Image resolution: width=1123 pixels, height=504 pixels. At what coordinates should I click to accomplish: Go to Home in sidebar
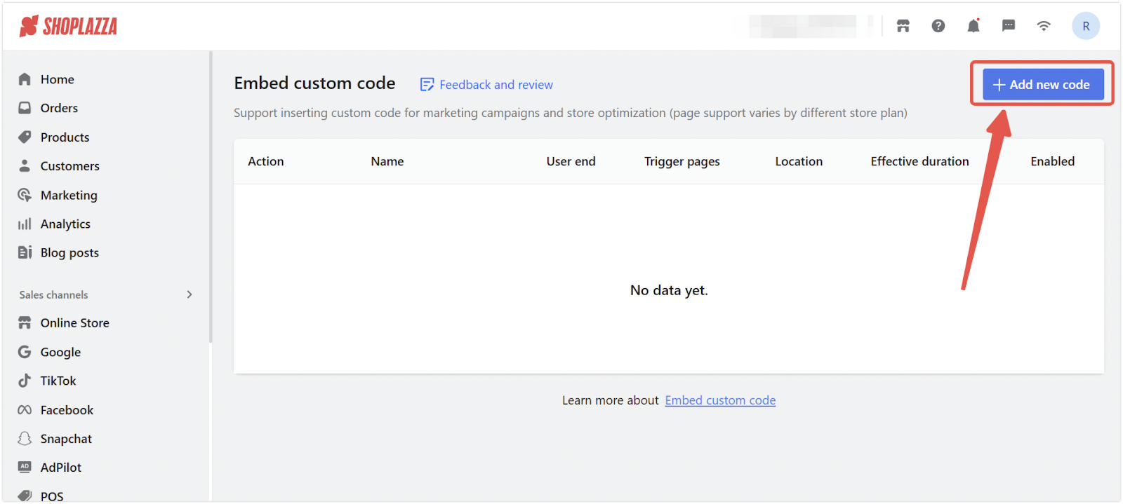pyautogui.click(x=58, y=79)
